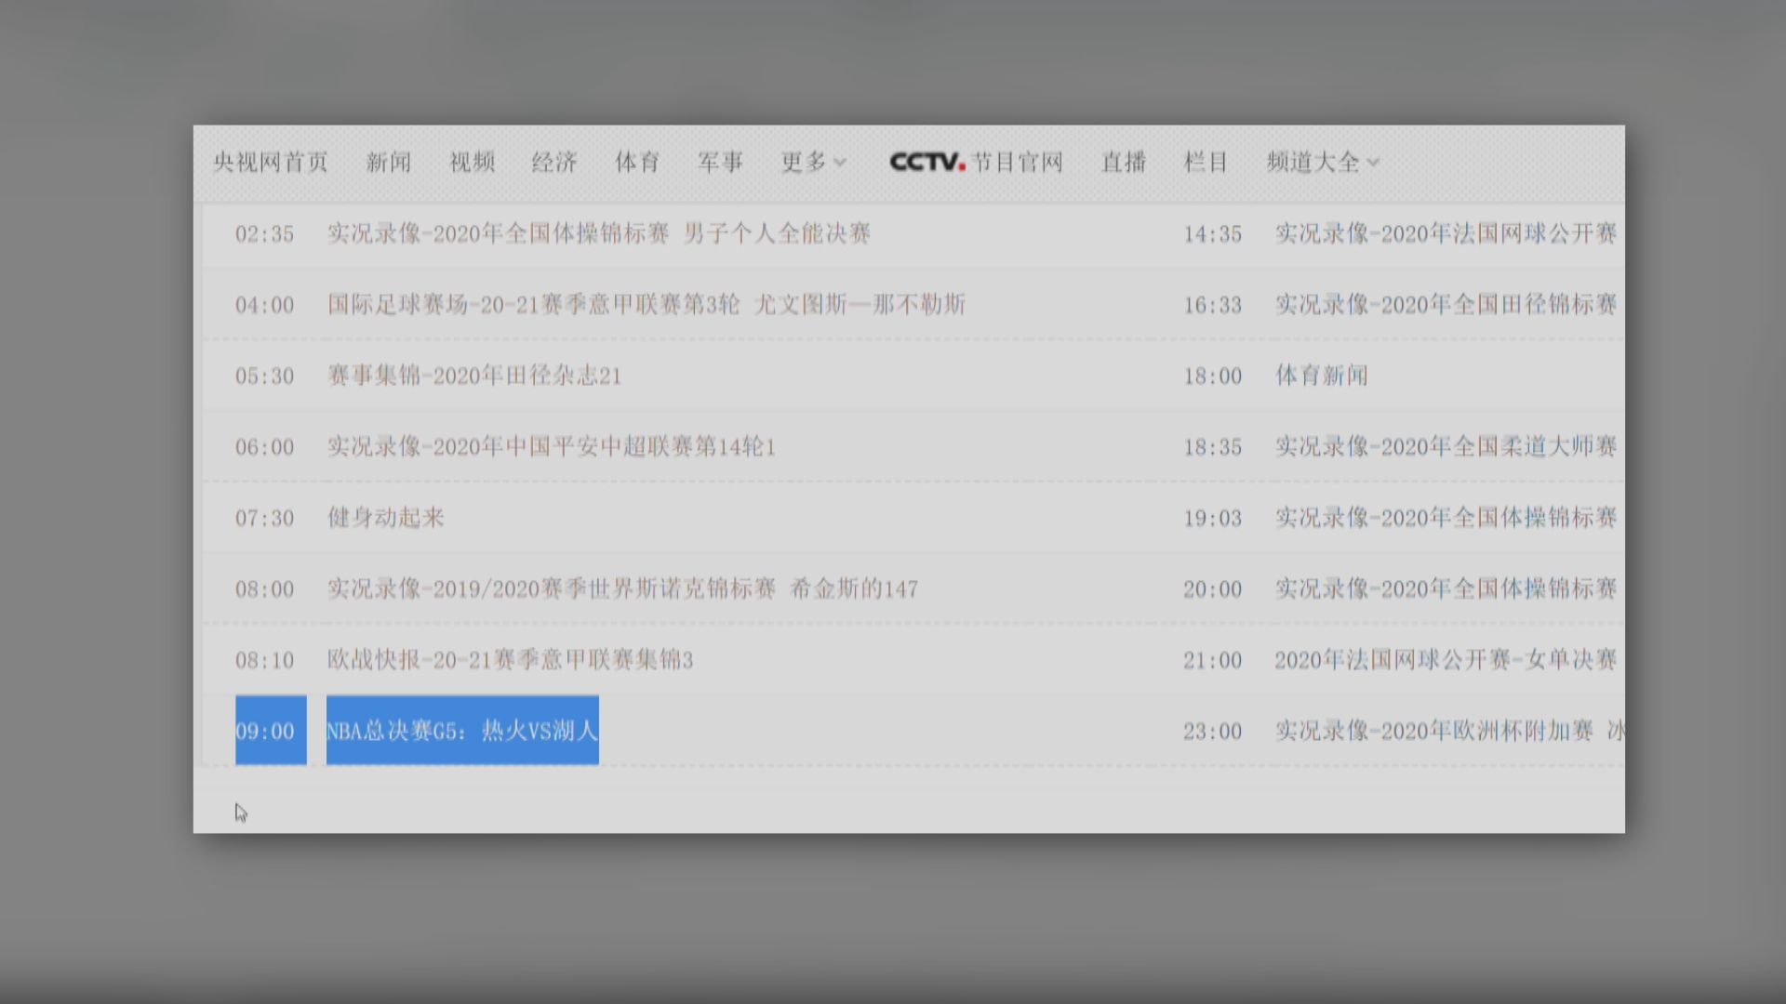1786x1004 pixels.
Task: Open the 栏目 page
Action: click(1206, 161)
